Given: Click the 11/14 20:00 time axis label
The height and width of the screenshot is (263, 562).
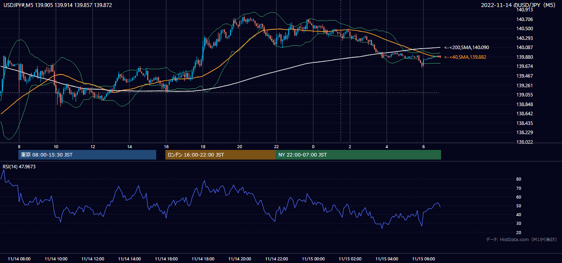Looking at the screenshot, I should (x=240, y=259).
